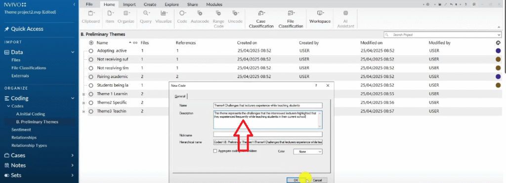The image size is (506, 183).
Task: Open the Workspace ribbon tool
Action: coord(320,17)
